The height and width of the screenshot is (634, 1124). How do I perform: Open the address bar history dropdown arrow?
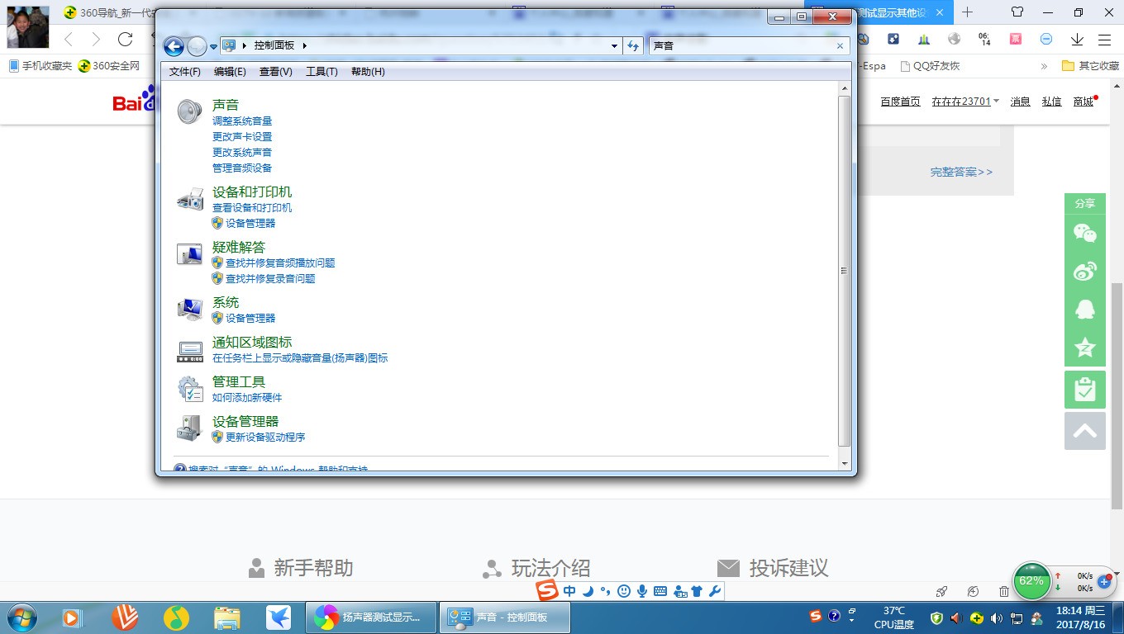tap(614, 46)
